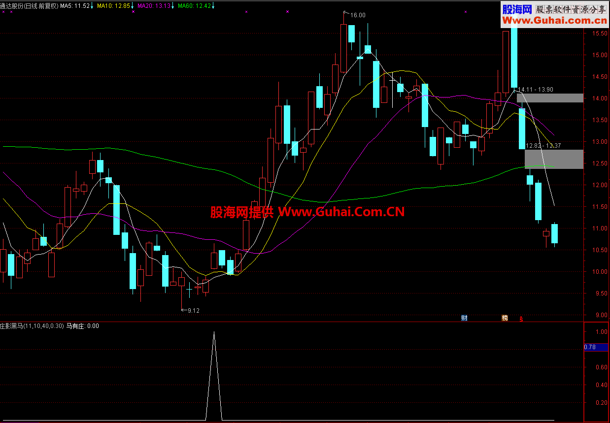This screenshot has height=423, width=610.
Task: Open the 财 financial info marker
Action: (x=464, y=318)
